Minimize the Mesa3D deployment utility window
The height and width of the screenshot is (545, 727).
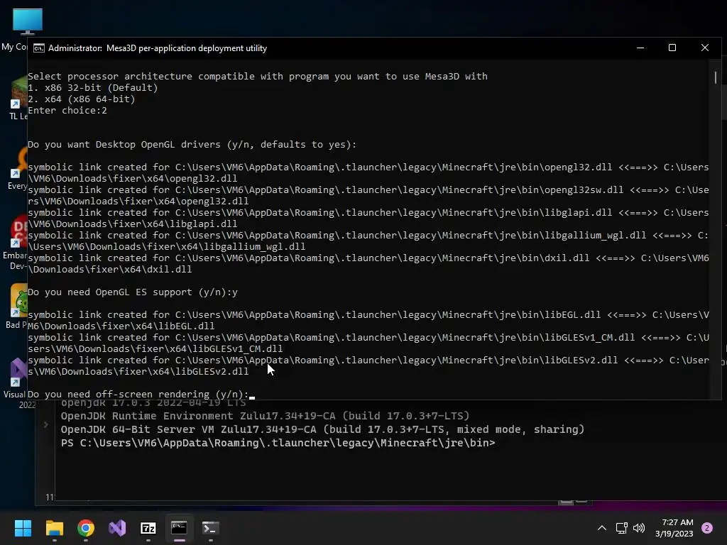click(640, 48)
